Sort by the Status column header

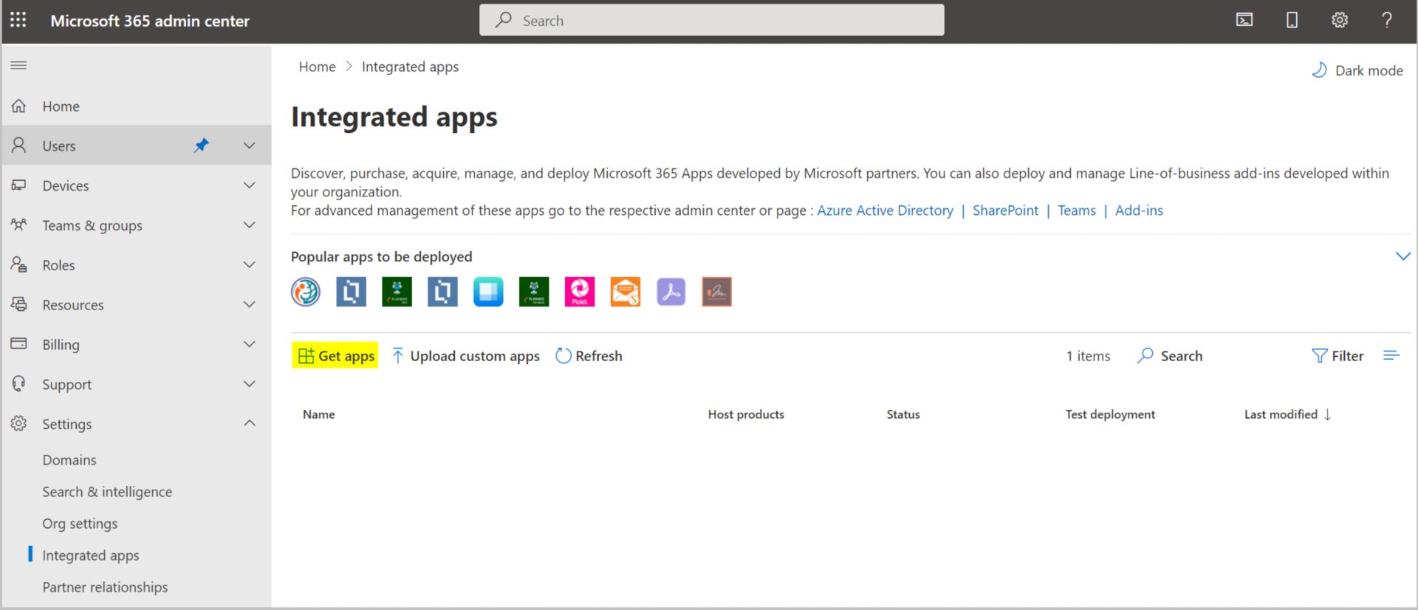pyautogui.click(x=903, y=414)
